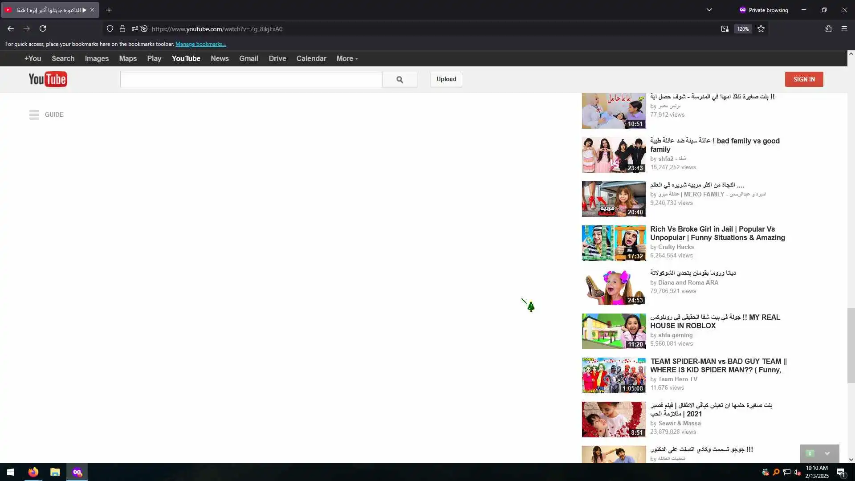This screenshot has width=855, height=481.
Task: Open Rich Vs Broke Girl video thumbnail
Action: (614, 243)
